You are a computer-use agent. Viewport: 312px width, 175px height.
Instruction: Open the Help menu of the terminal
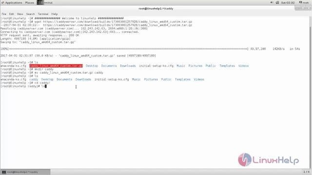(54, 14)
